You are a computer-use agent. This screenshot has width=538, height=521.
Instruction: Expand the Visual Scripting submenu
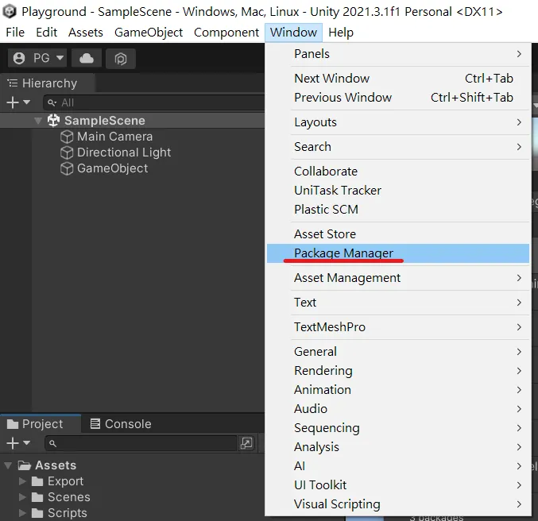(x=398, y=504)
